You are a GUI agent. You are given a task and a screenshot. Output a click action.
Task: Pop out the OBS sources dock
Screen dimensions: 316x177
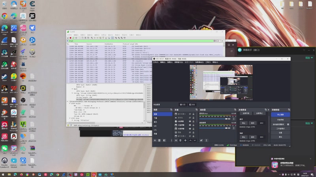click(196, 110)
